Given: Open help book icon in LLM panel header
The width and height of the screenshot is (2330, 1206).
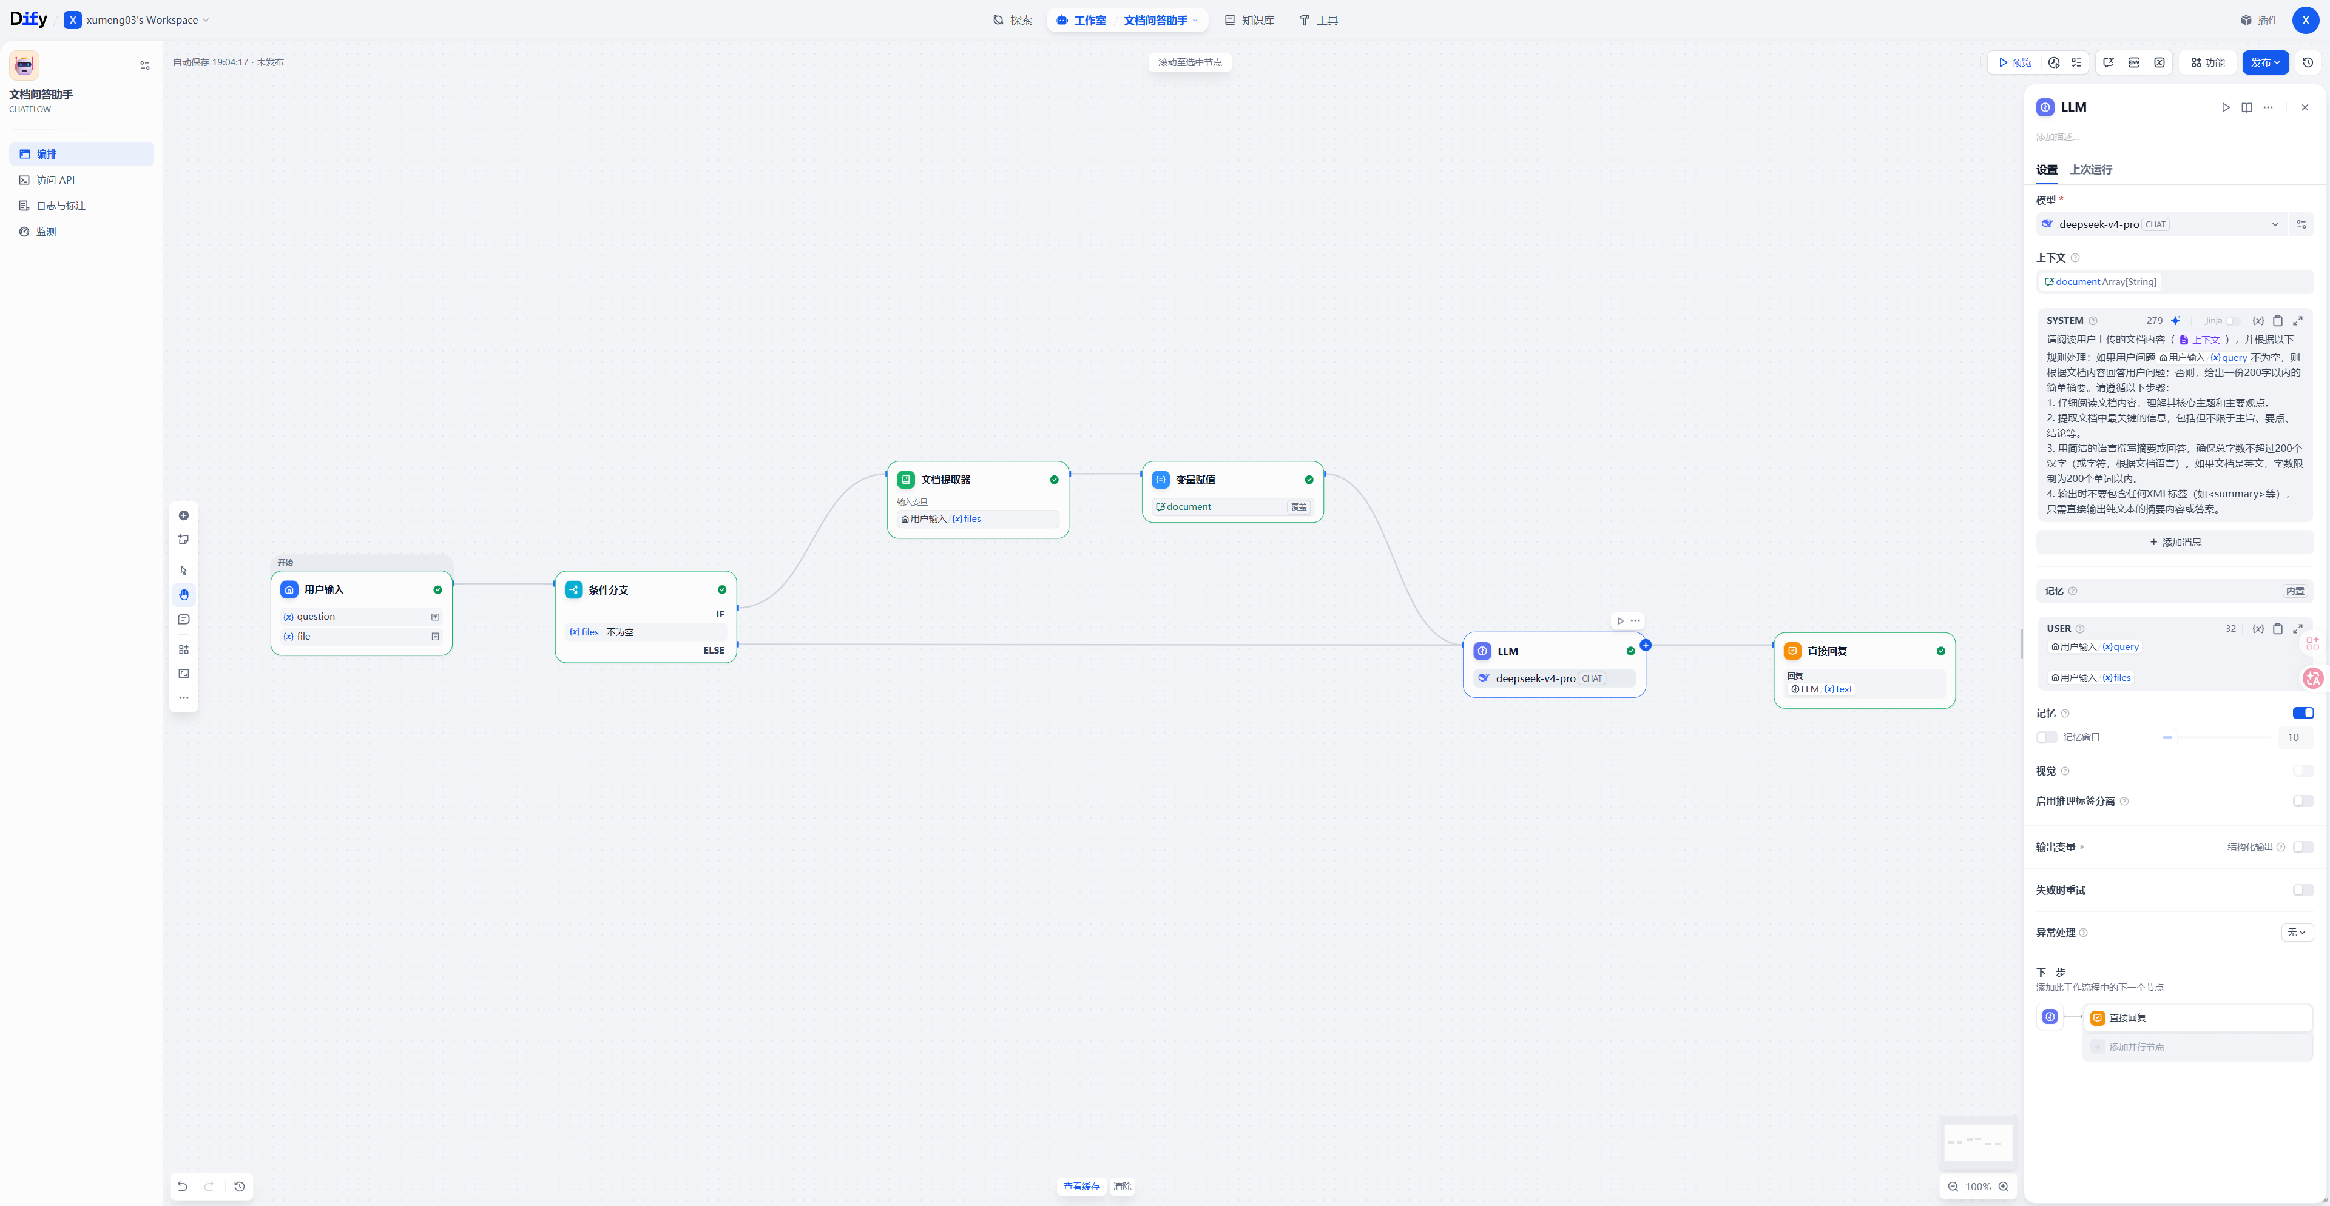Looking at the screenshot, I should pyautogui.click(x=2247, y=107).
